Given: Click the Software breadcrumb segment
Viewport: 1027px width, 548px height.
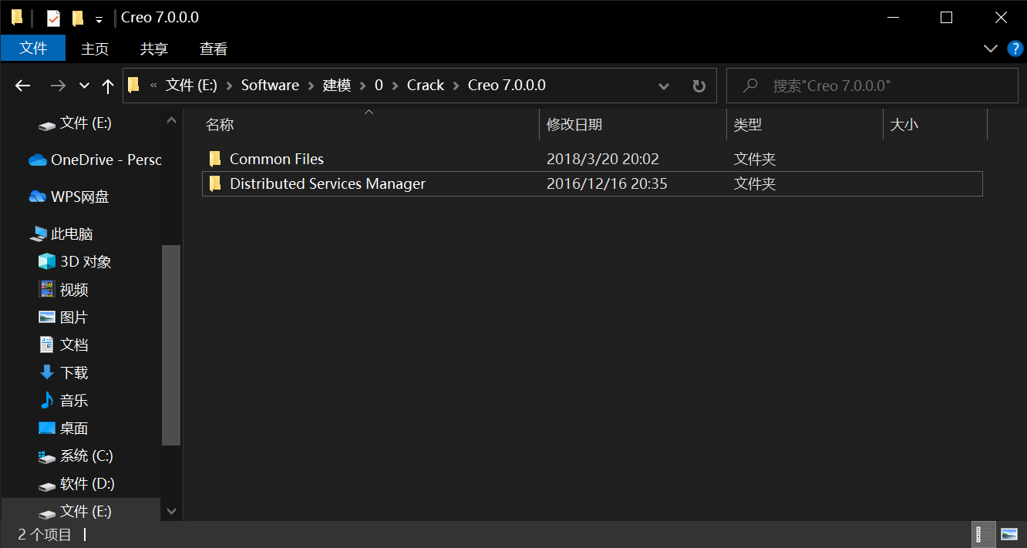Looking at the screenshot, I should tap(270, 86).
